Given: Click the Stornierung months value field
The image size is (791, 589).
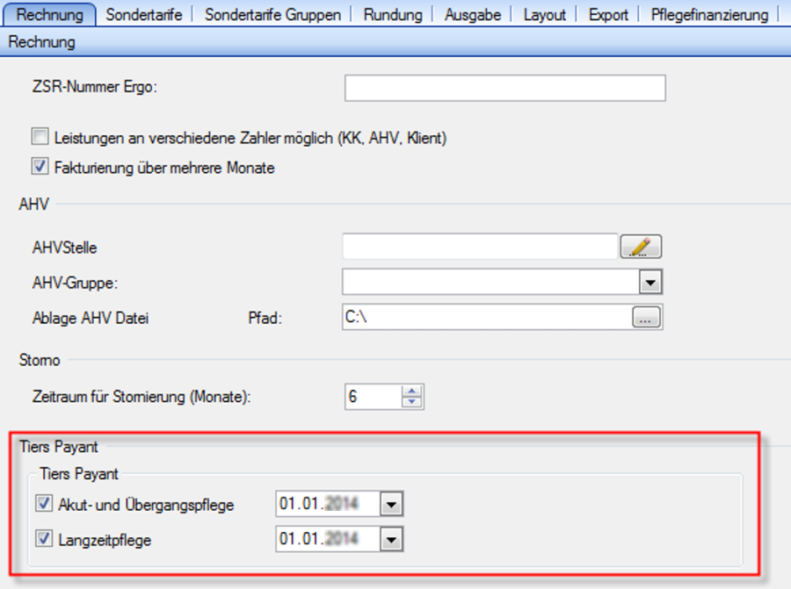Looking at the screenshot, I should [374, 397].
